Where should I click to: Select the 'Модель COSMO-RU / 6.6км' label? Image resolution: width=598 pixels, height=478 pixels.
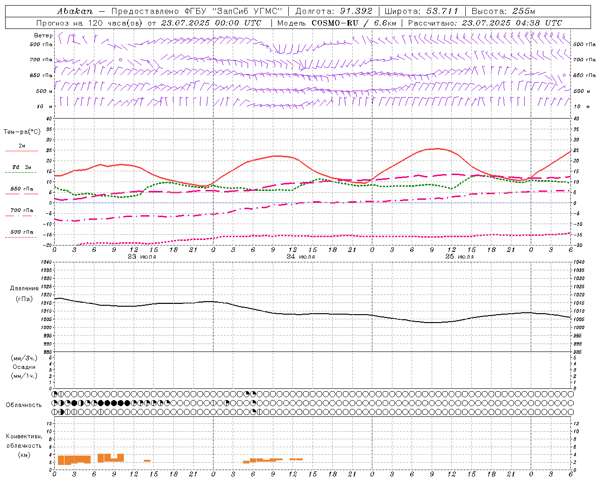point(336,23)
